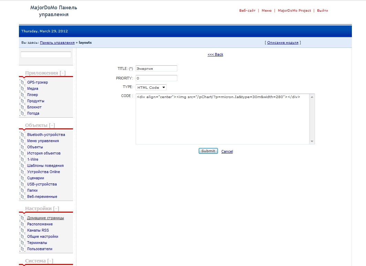Image resolution: width=366 pixels, height=266 pixels.
Task: Collapse the Настройки sidebar section
Action: point(56,209)
